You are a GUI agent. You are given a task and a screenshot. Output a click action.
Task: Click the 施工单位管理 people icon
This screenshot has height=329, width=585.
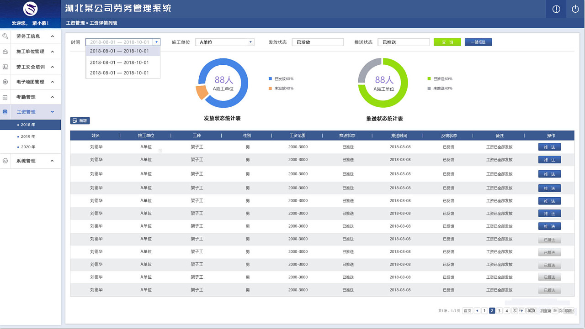[x=5, y=51]
